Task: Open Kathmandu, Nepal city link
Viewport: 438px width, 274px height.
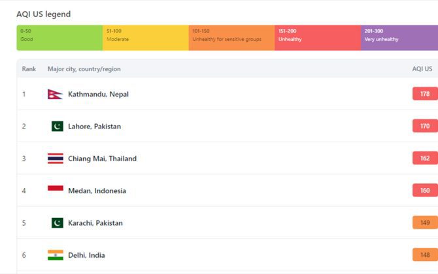Action: coord(98,94)
